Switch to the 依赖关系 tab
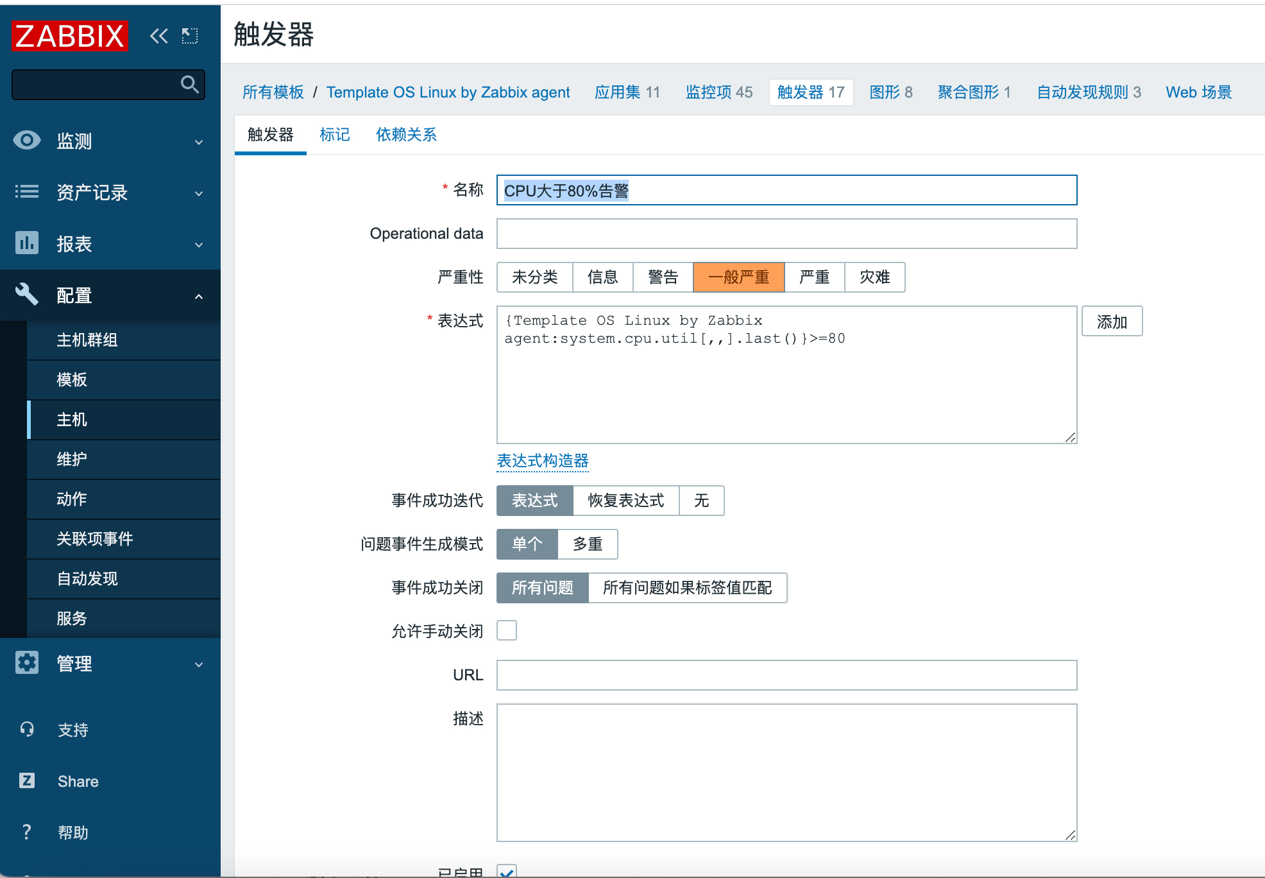 pyautogui.click(x=405, y=134)
